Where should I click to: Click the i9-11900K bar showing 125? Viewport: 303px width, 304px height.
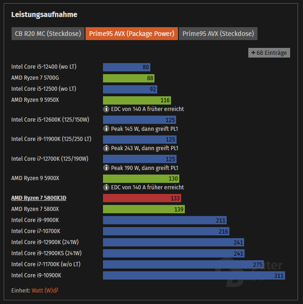140,140
